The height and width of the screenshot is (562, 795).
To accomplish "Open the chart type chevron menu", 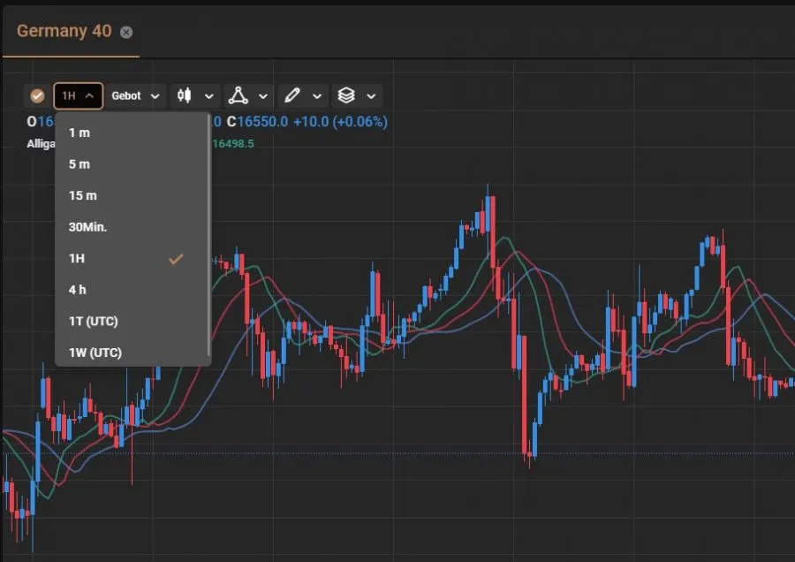I will (x=209, y=95).
